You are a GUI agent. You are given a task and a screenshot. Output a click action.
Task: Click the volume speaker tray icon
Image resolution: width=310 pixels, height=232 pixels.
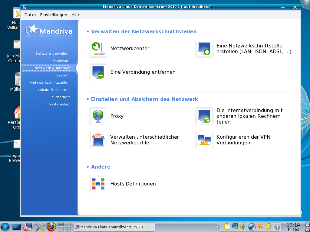(242, 227)
